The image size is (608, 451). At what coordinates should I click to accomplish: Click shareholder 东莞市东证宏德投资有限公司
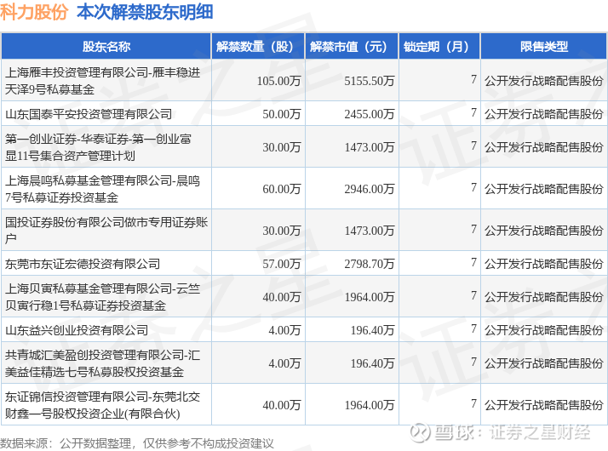[83, 264]
